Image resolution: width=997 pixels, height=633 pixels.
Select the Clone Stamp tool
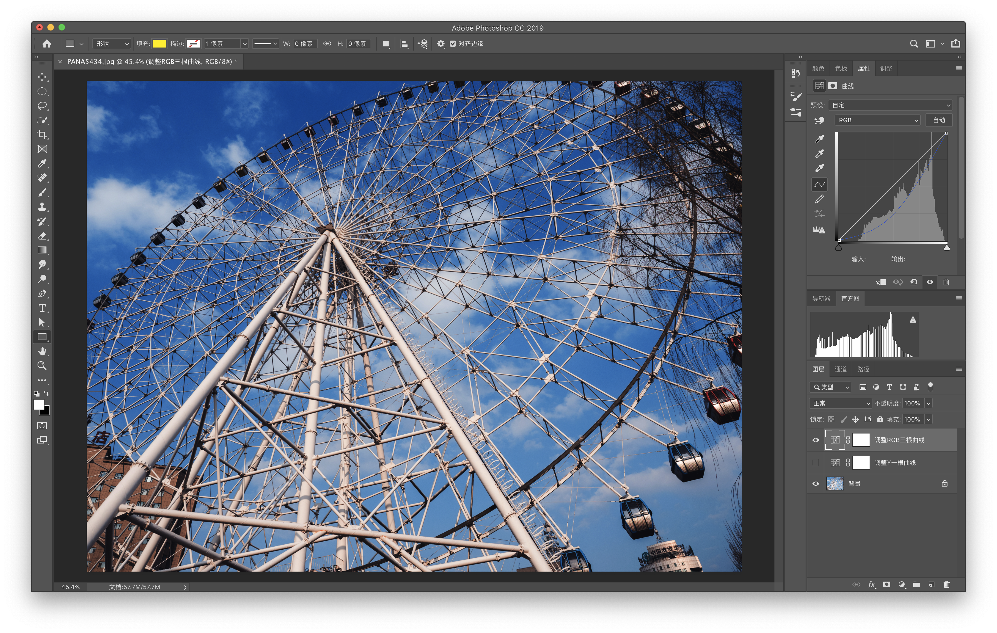[42, 207]
